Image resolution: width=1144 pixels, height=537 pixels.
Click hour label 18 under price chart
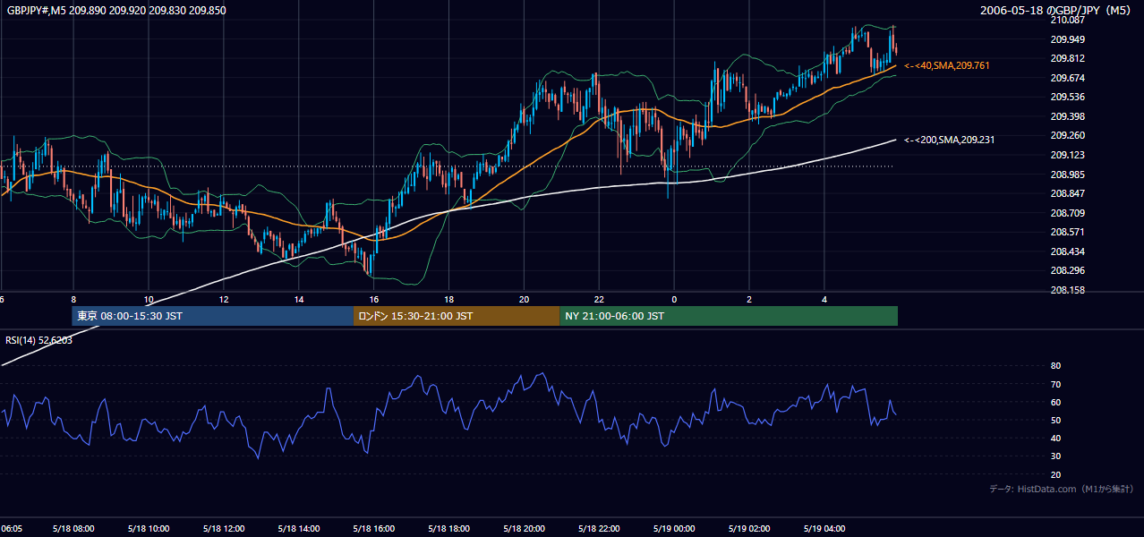(x=449, y=300)
